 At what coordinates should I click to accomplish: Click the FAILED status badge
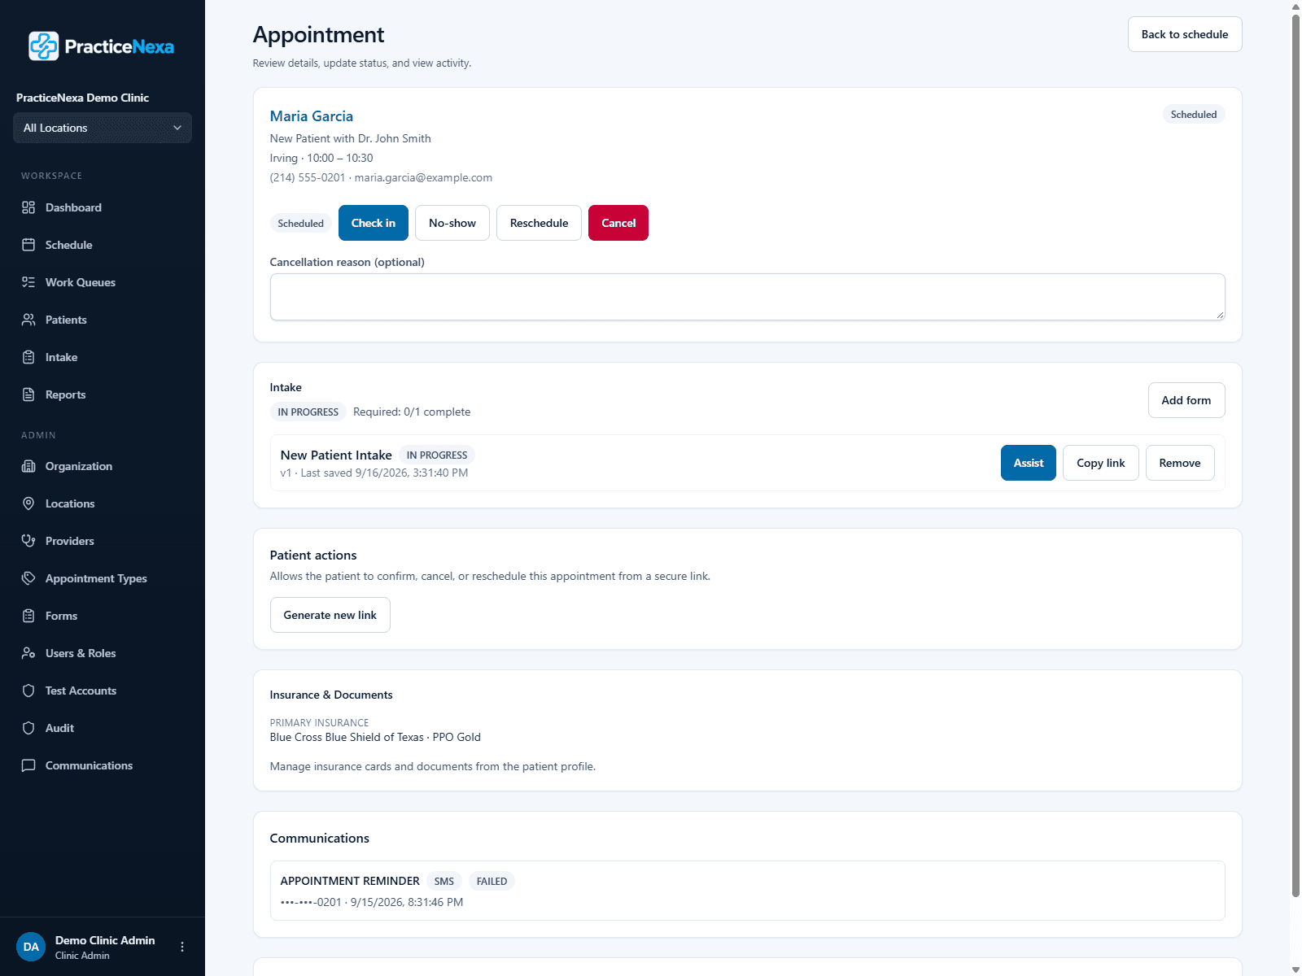[492, 881]
